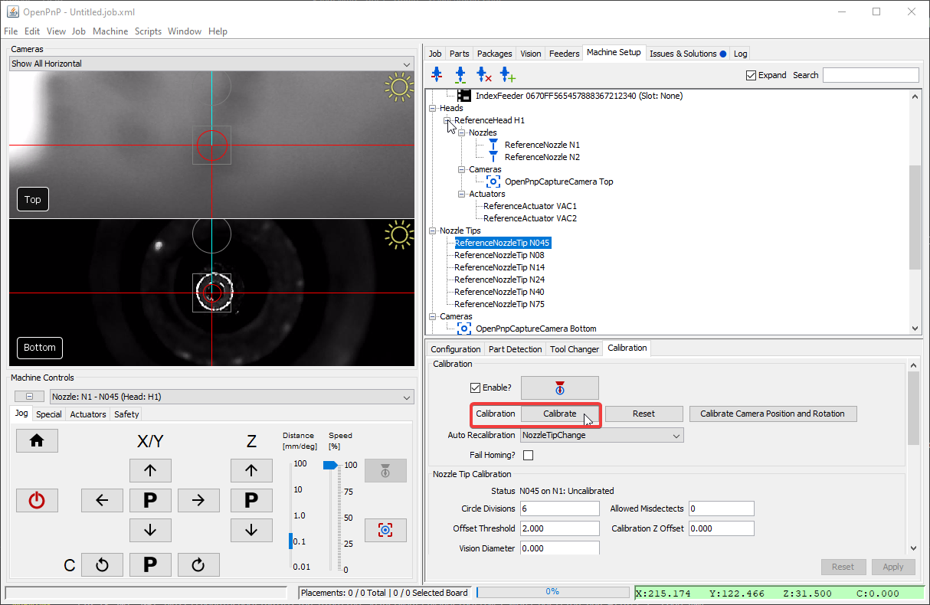
Task: Check the Fail Homing? checkbox
Action: (x=528, y=455)
